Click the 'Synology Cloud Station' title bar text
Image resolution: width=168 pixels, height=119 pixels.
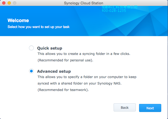pyautogui.click(x=84, y=3)
